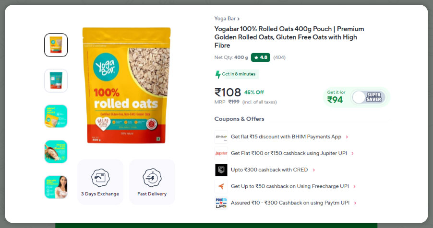Viewport: 433px width, 228px height.
Task: Expand the CRED ₹300 cashback offer arrow
Action: point(314,170)
